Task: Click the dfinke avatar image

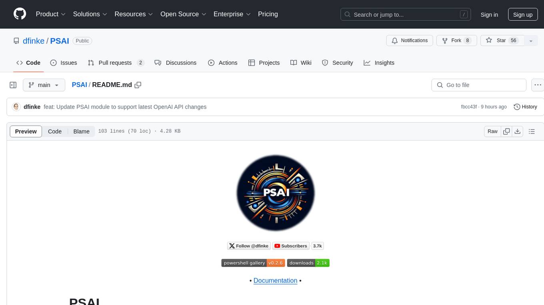Action: (16, 107)
